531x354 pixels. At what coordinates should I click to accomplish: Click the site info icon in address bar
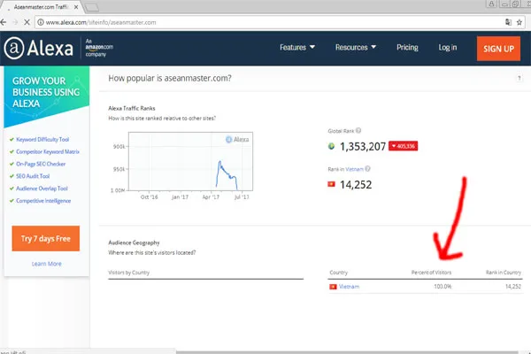41,22
